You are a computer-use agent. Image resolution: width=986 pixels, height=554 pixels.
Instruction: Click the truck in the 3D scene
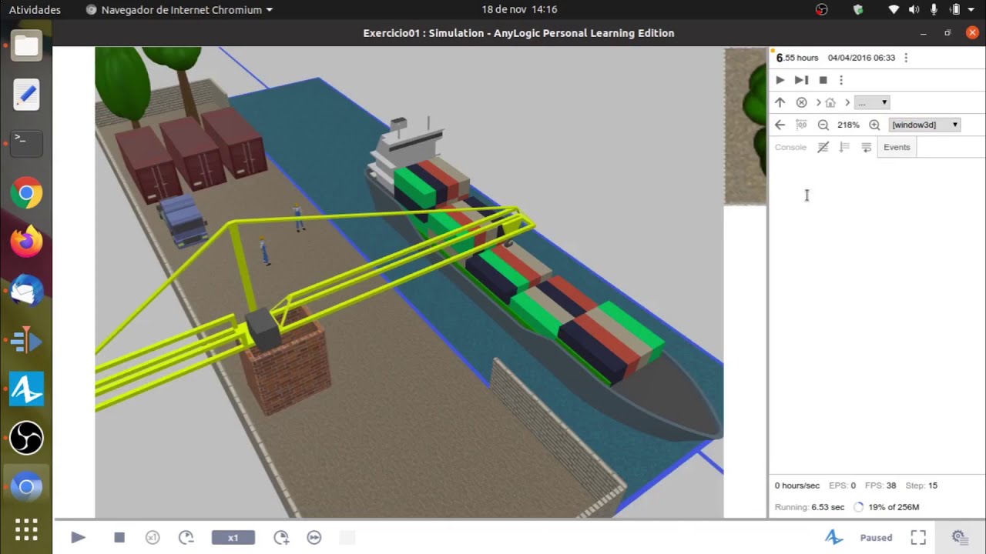point(183,220)
